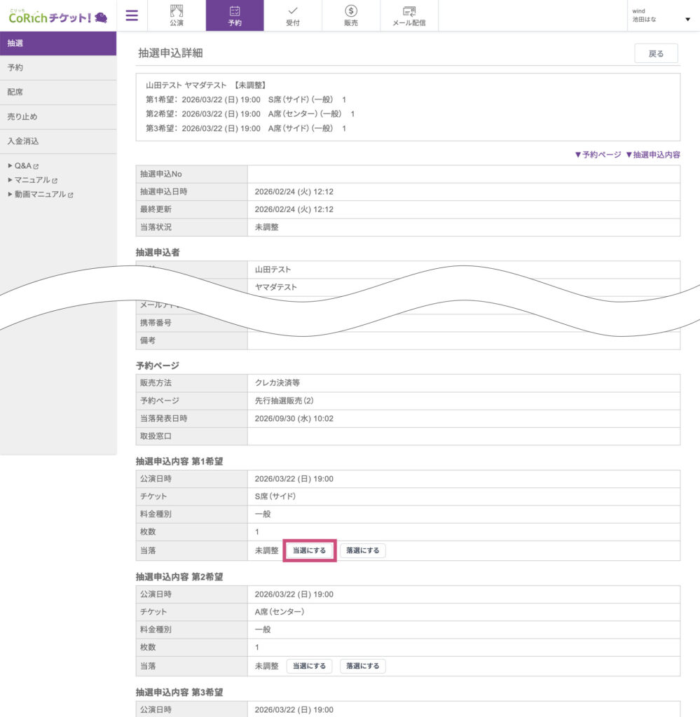Select the 予約 calendar icon tab
This screenshot has height=717, width=700.
235,15
